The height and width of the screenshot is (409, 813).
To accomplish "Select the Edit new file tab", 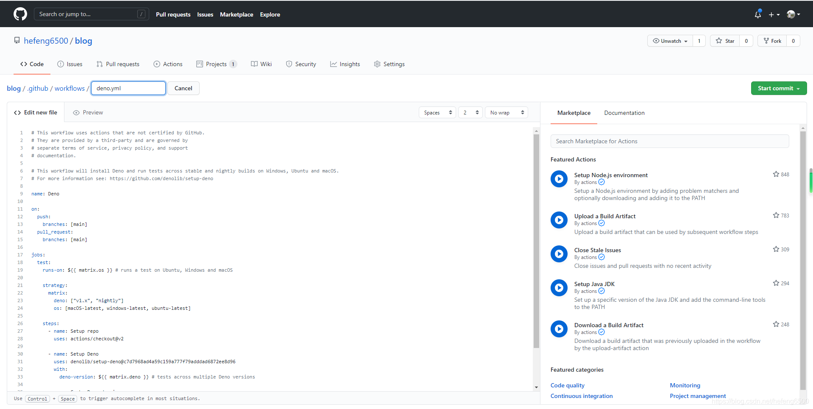I will click(x=36, y=112).
